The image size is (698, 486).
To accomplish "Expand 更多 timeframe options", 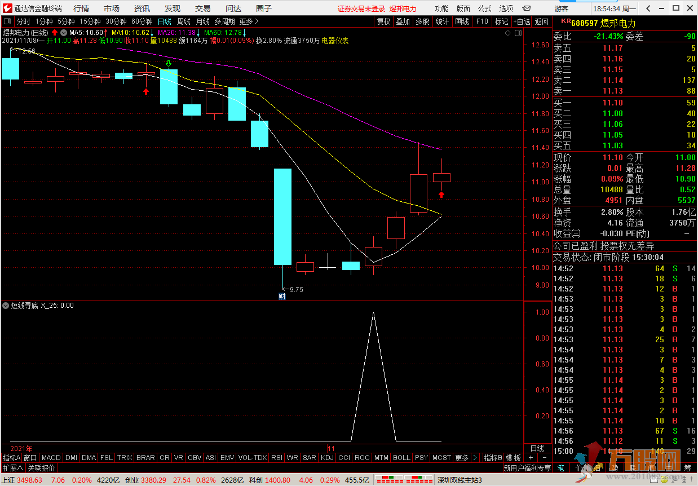I will coord(249,21).
